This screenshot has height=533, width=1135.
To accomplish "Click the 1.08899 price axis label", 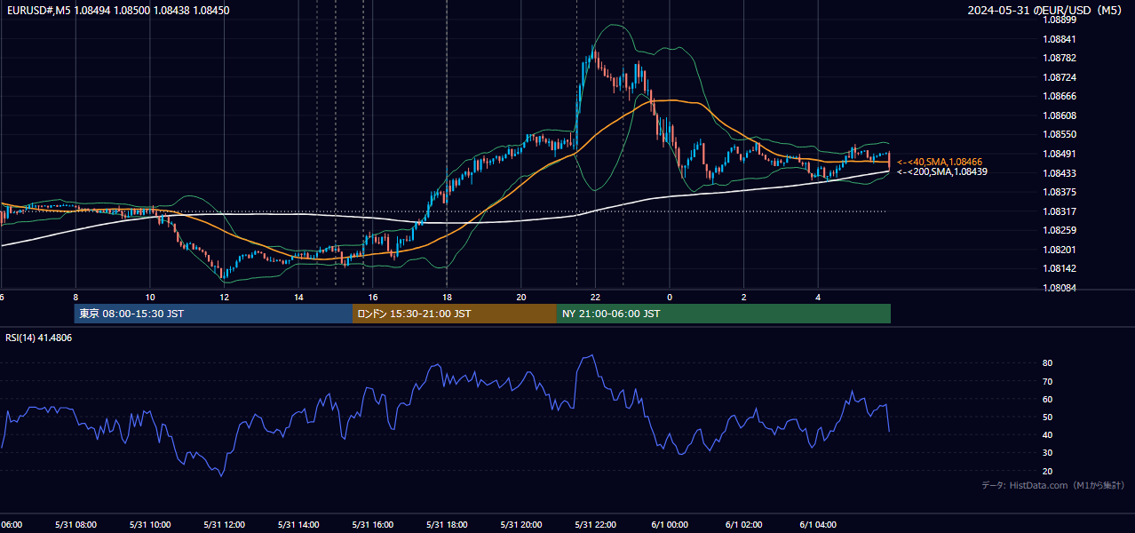I will [1060, 20].
